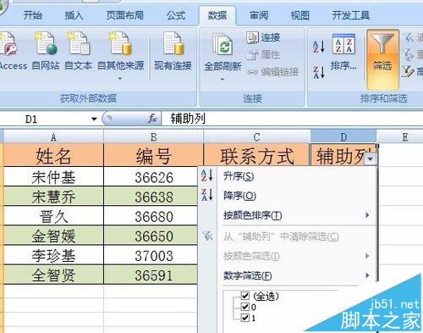
Task: Select the cell 宋仲基
Action: [x=53, y=177]
